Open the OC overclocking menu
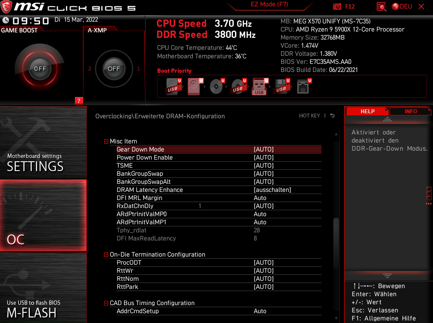The image size is (433, 323). click(x=43, y=215)
